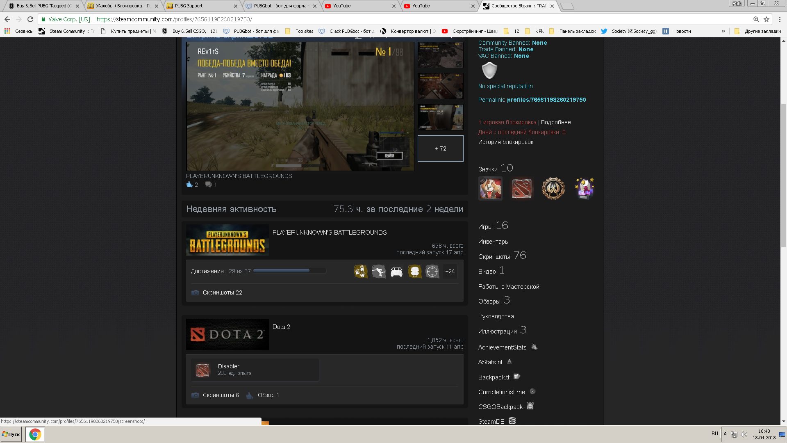The width and height of the screenshot is (787, 443).
Task: Open the Apps grid icon in bookmarks bar
Action: (7, 31)
